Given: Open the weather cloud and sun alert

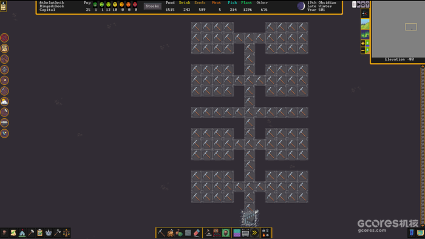Looking at the screenshot, I should 5,101.
